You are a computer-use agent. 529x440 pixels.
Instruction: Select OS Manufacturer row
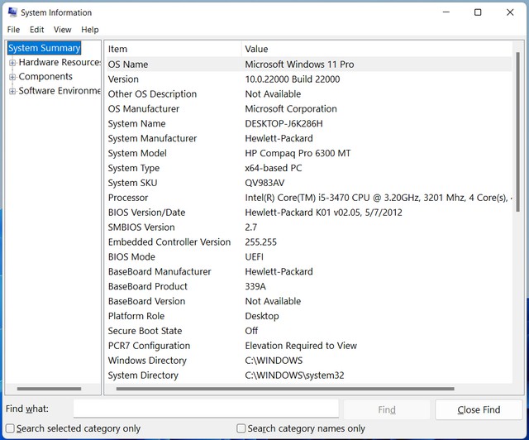308,108
